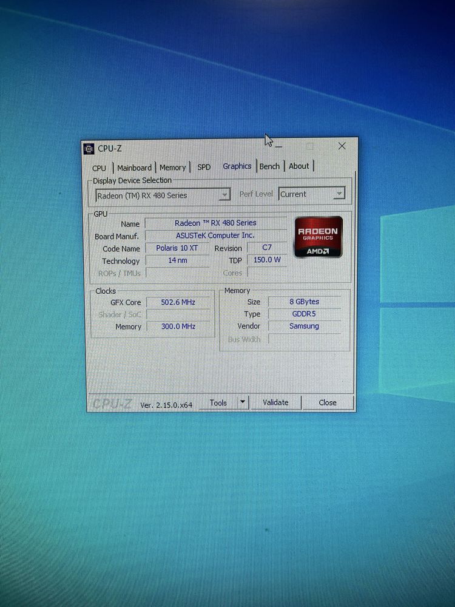The width and height of the screenshot is (455, 607).
Task: Expand the Perf Level Current dropdown
Action: pos(311,194)
